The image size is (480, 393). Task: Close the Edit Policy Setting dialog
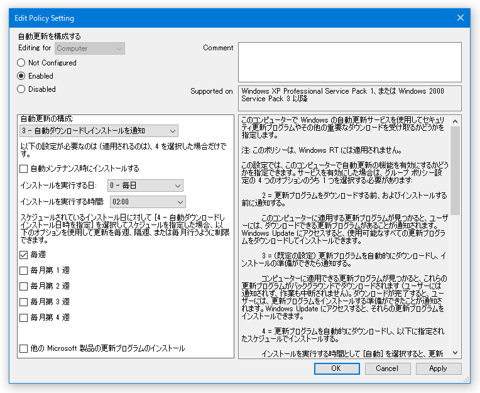460,18
